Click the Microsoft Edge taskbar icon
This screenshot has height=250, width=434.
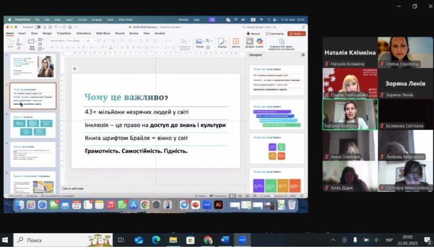click(156, 240)
